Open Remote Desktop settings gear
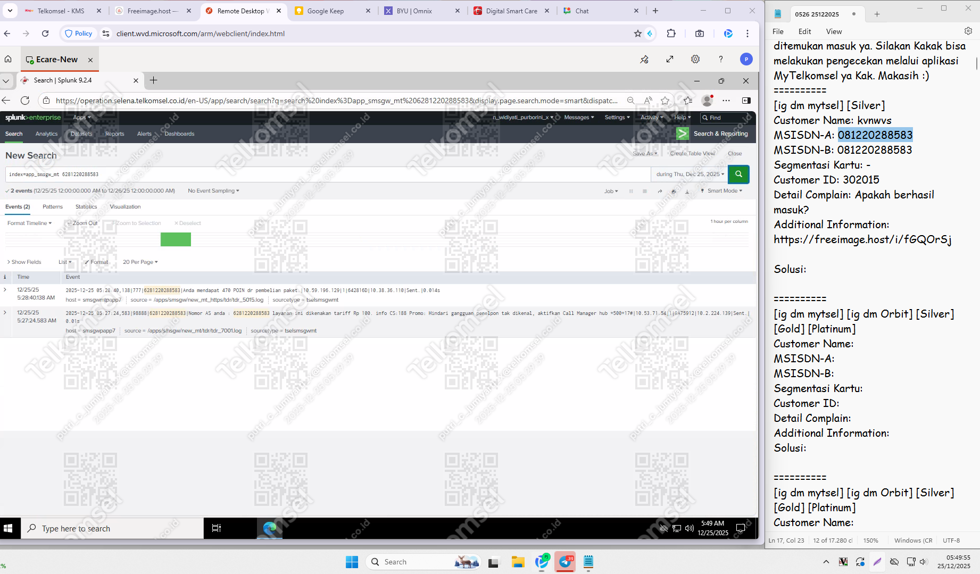Image resolution: width=980 pixels, height=574 pixels. [x=695, y=59]
